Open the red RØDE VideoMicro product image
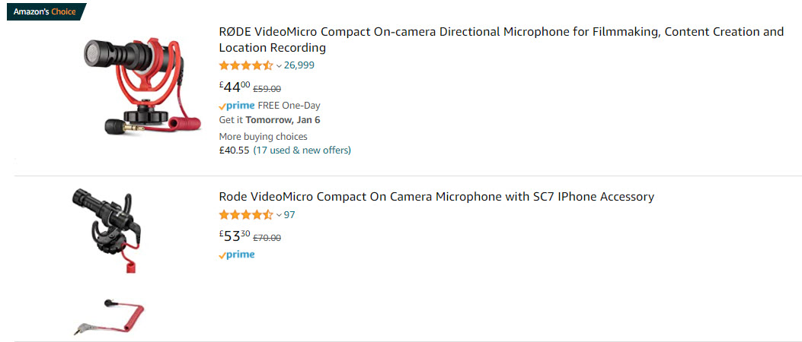The image size is (802, 342). 141,86
